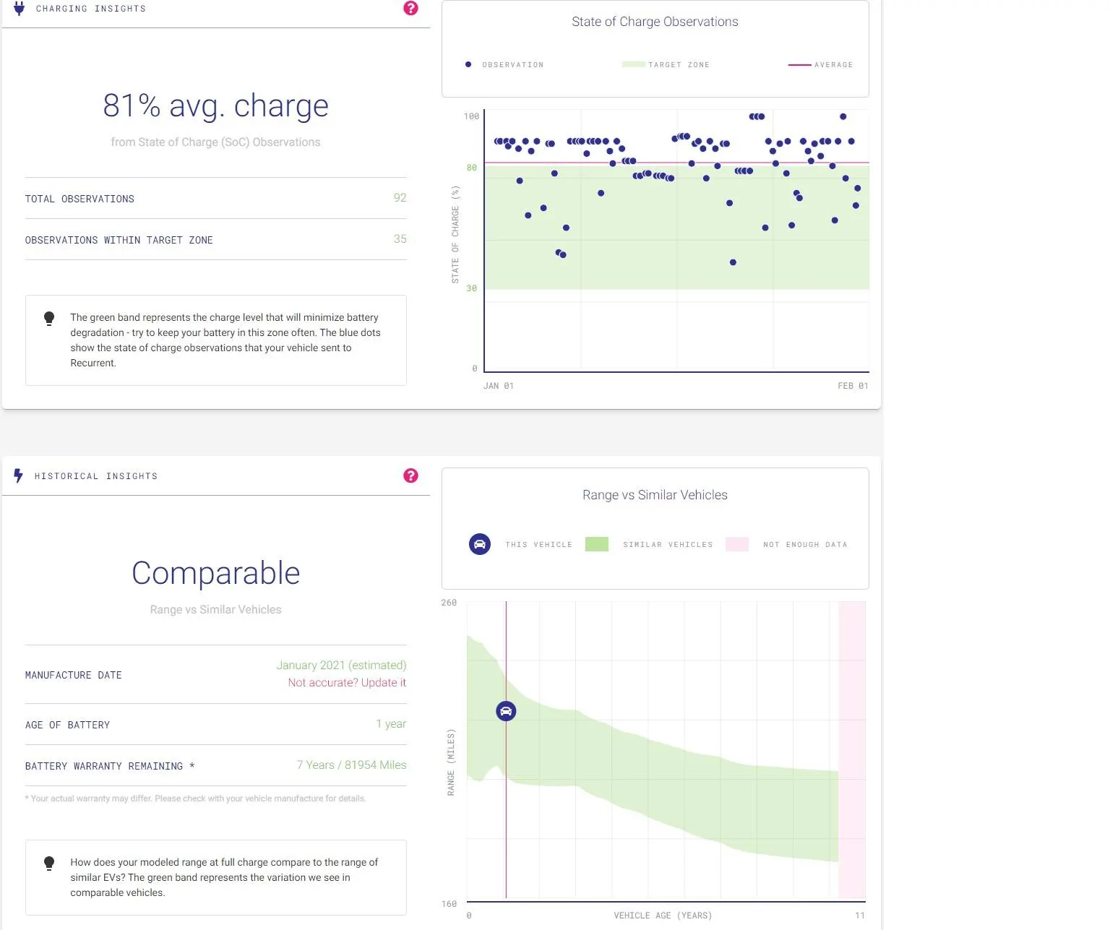The height and width of the screenshot is (930, 1110).
Task: Click the Average line legend entry
Action: click(x=820, y=64)
